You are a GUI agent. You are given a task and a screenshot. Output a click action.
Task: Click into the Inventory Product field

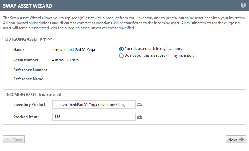[94, 105]
